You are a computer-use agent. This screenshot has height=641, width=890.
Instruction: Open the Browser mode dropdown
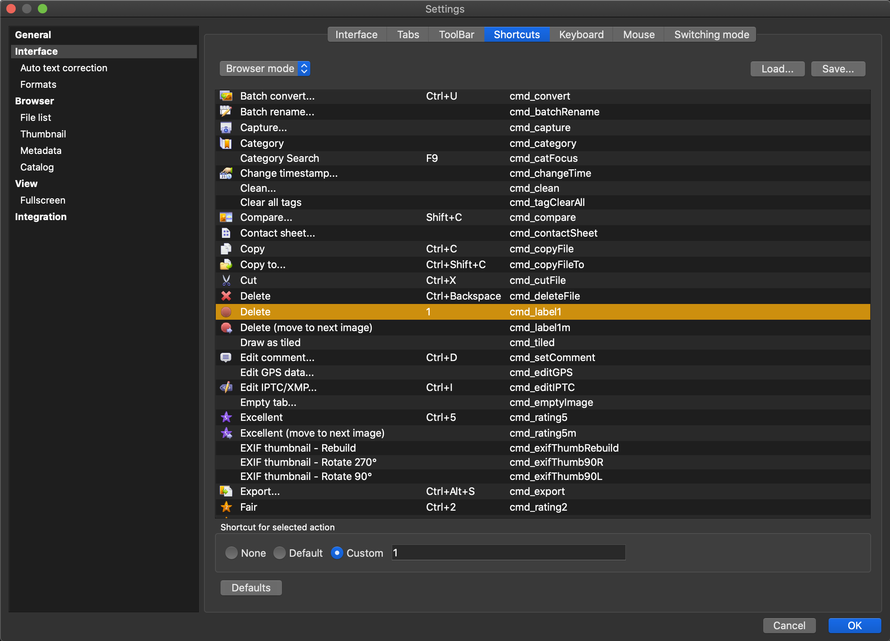[x=265, y=69]
